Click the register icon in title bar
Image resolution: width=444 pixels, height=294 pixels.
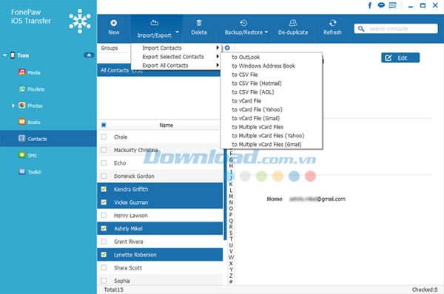point(393,5)
